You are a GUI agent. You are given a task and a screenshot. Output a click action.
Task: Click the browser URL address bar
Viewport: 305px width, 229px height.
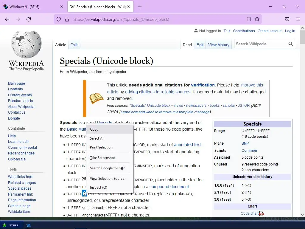coord(158,19)
